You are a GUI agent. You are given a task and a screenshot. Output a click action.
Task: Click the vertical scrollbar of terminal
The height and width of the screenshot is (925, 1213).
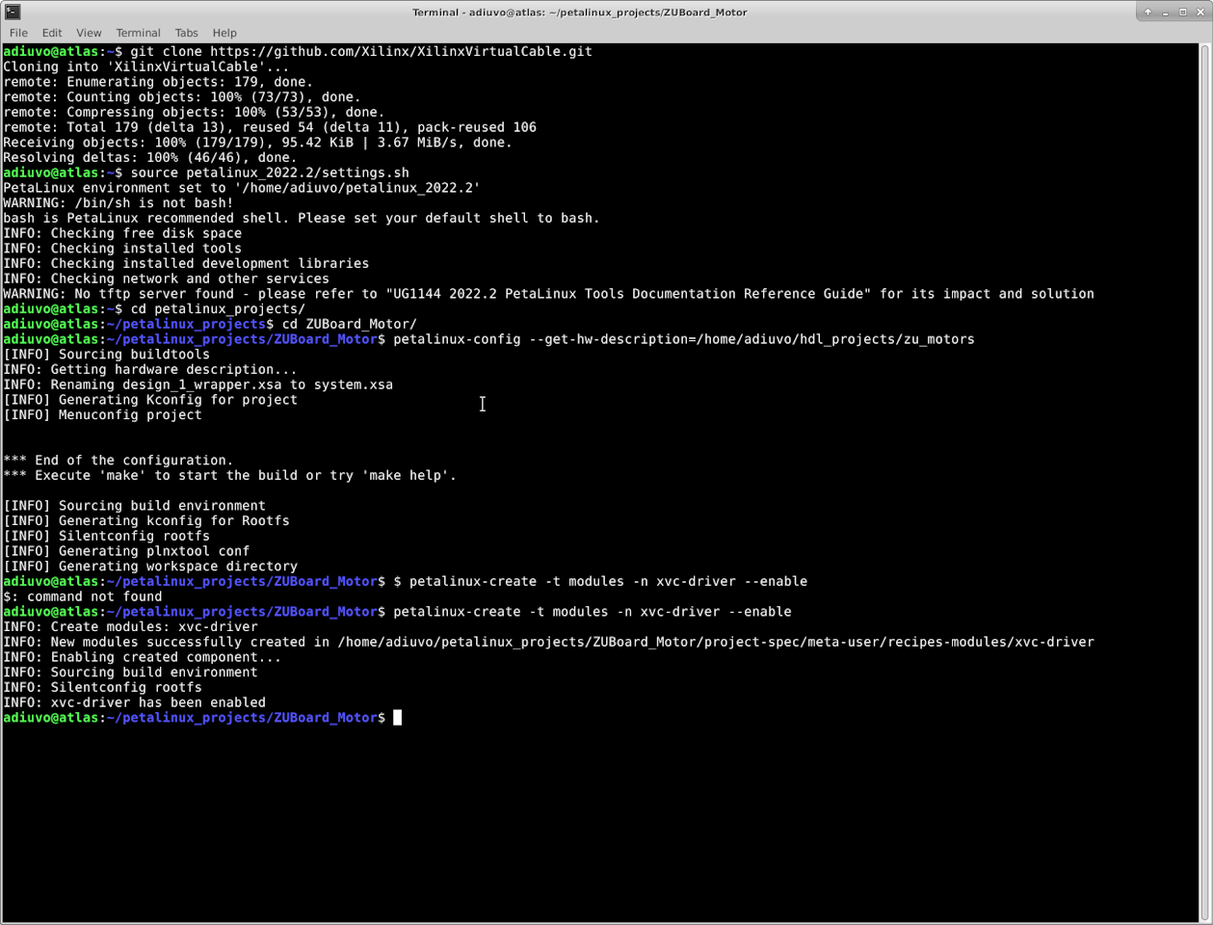1204,482
